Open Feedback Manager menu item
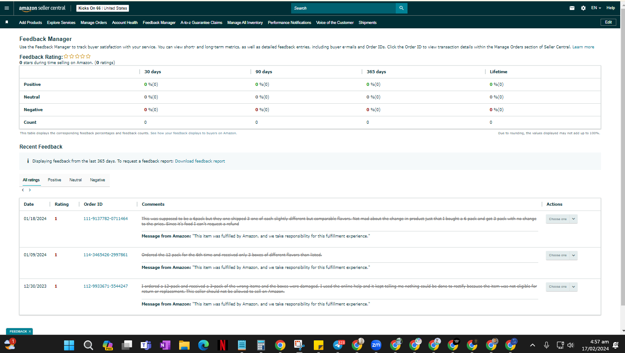 pos(159,23)
